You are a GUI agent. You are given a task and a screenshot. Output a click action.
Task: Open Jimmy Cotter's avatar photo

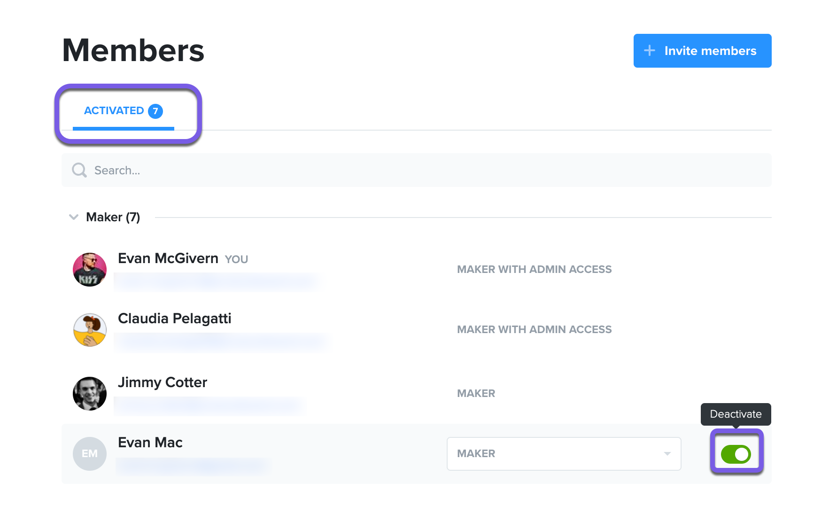pos(90,394)
